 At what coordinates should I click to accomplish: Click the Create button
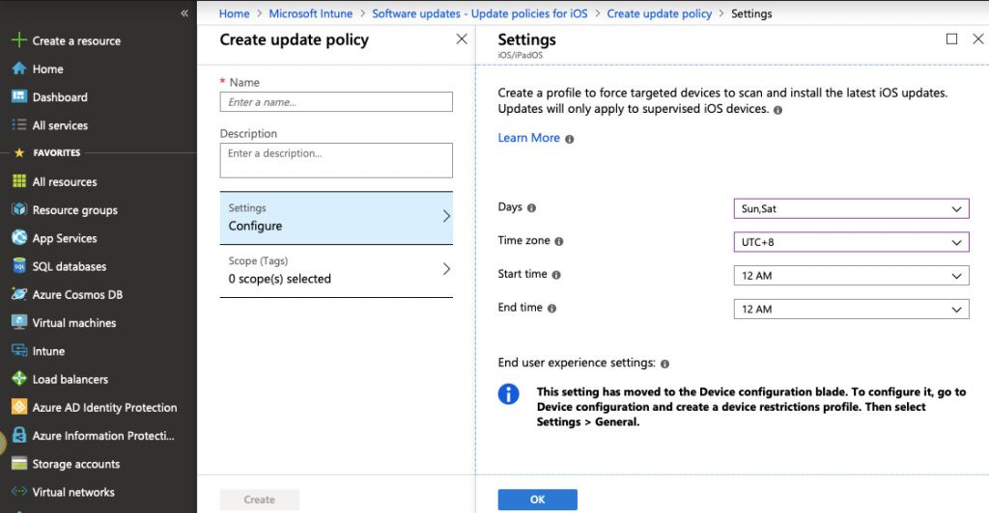click(x=259, y=499)
